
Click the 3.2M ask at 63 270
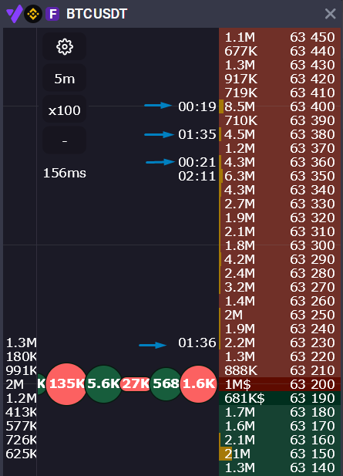tap(280, 287)
